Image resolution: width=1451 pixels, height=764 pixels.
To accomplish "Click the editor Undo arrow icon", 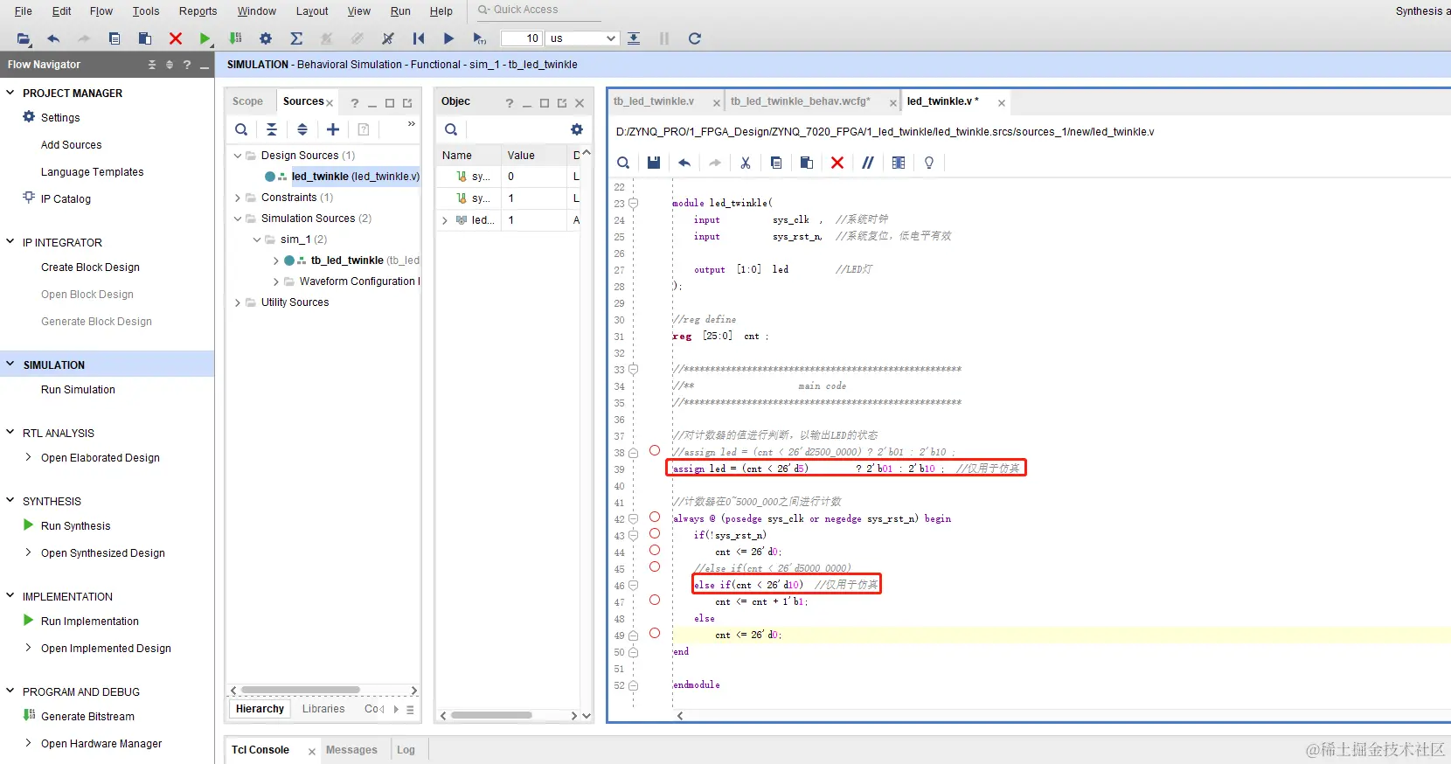I will [684, 163].
